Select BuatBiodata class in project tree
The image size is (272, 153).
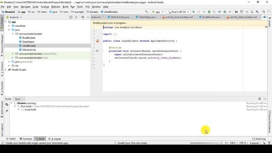pos(29,38)
